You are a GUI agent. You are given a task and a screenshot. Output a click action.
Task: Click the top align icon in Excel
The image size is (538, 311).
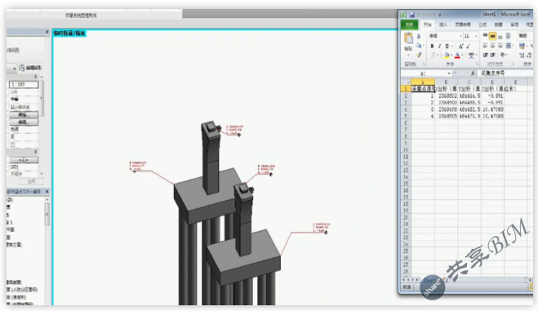coord(485,36)
